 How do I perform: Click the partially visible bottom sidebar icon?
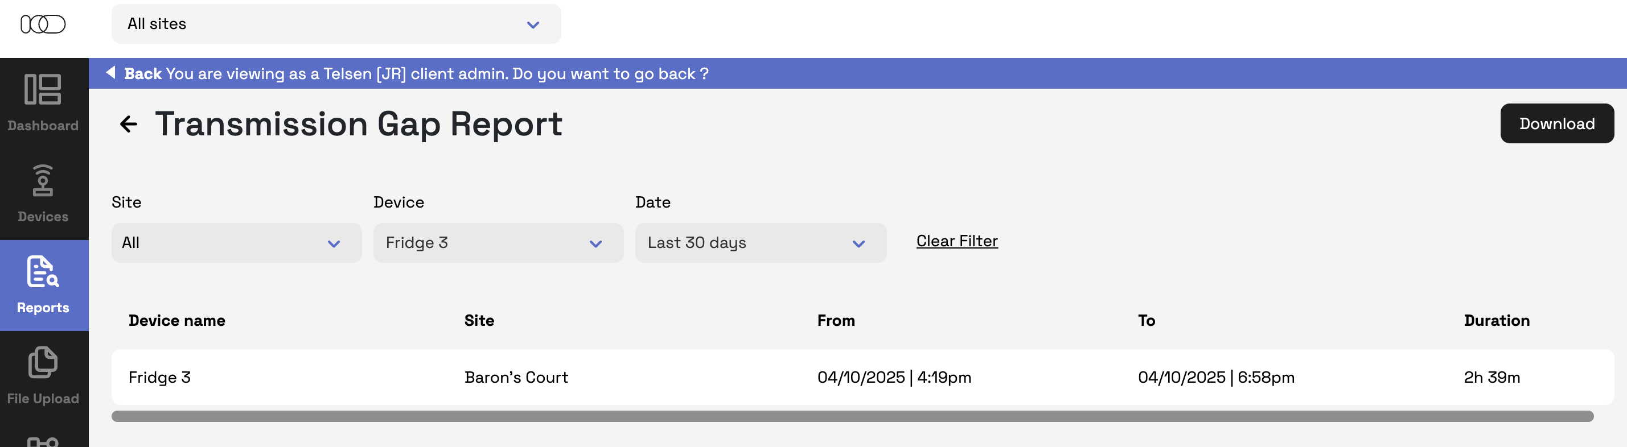click(43, 441)
